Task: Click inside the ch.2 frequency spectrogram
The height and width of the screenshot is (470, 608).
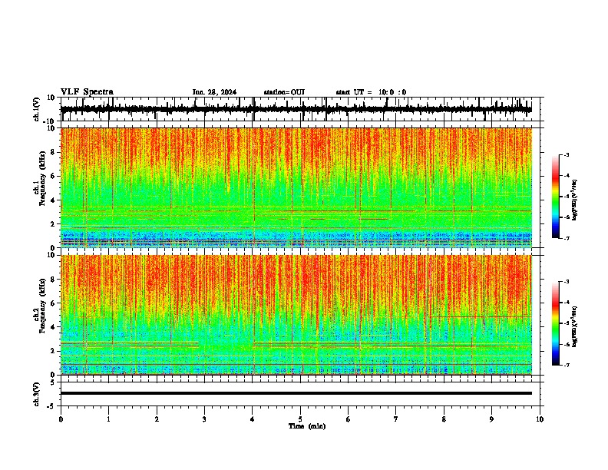Action: pos(296,315)
